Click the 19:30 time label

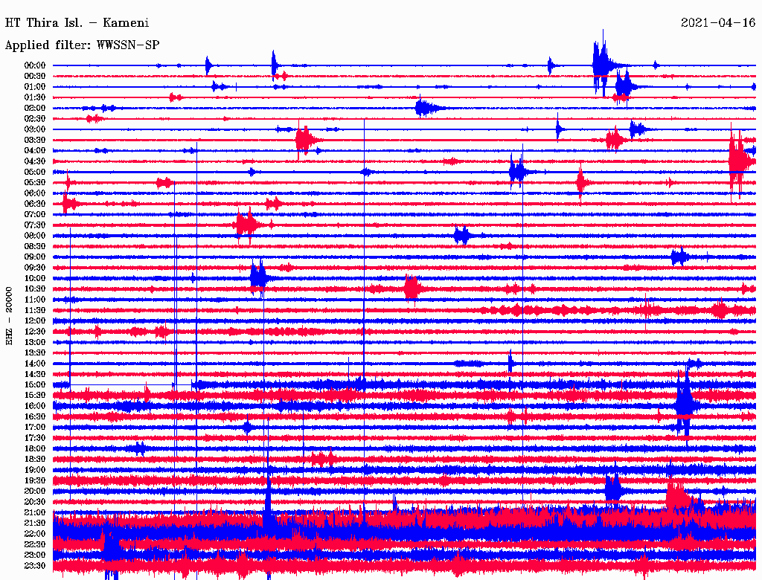click(x=35, y=481)
